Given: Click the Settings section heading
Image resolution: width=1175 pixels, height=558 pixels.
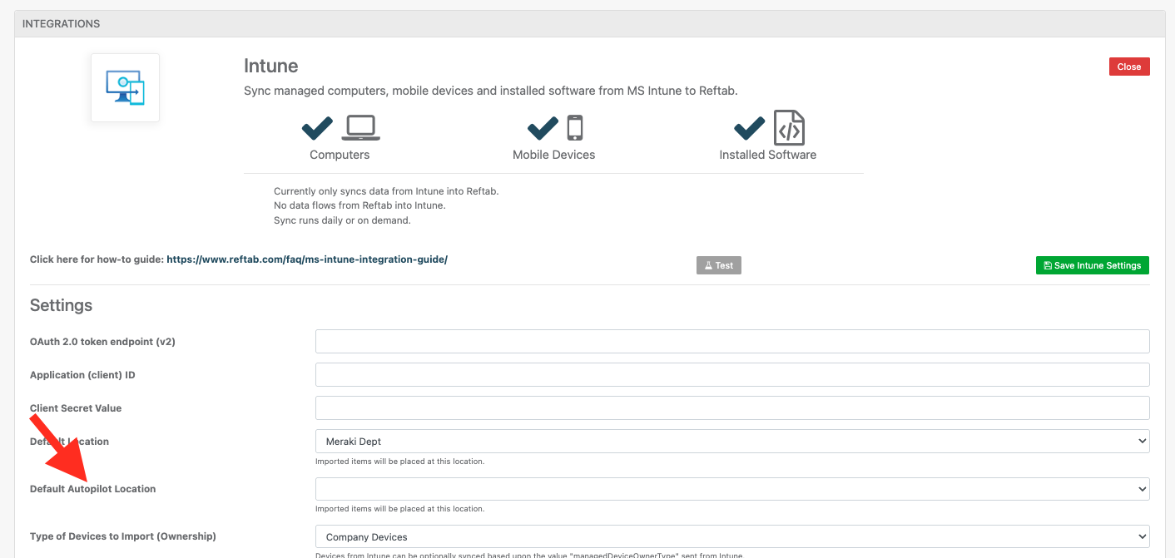Looking at the screenshot, I should (61, 305).
